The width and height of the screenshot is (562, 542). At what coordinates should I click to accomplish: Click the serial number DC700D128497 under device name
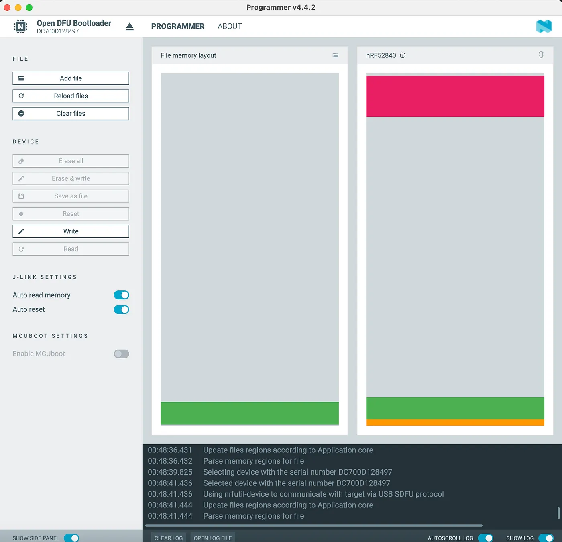pos(58,31)
